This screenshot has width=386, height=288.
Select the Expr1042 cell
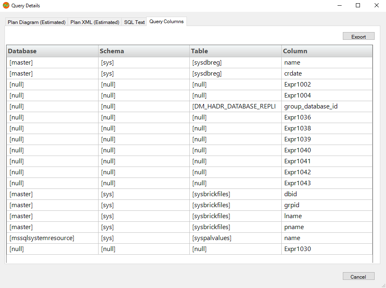[x=327, y=172]
